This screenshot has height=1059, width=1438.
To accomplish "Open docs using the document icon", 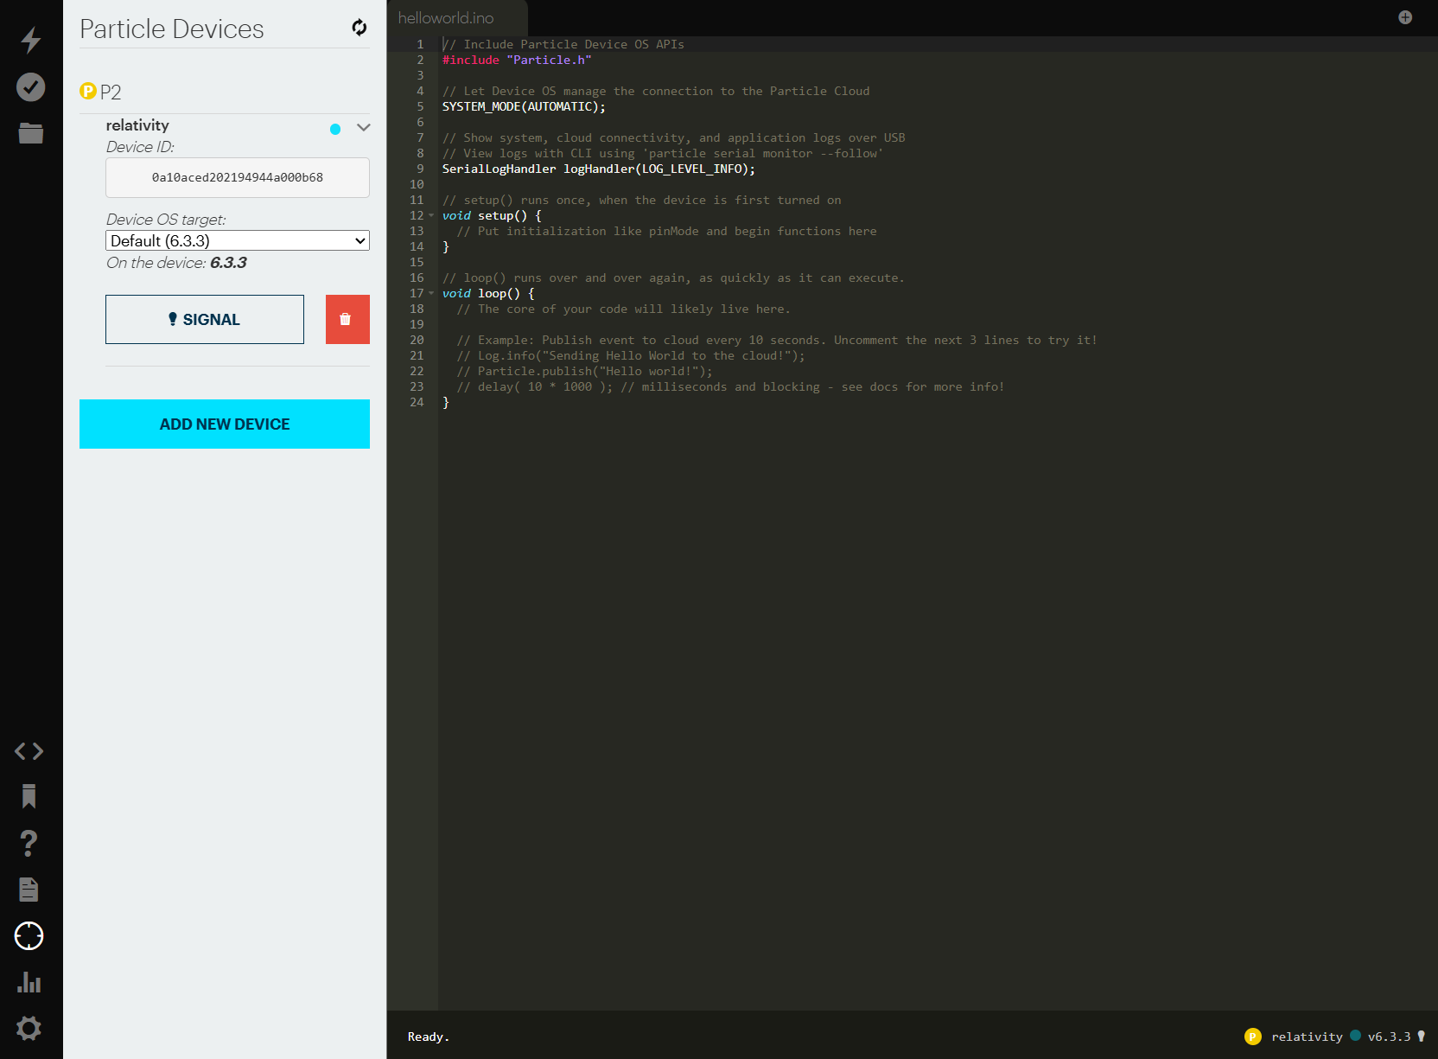I will click(29, 890).
